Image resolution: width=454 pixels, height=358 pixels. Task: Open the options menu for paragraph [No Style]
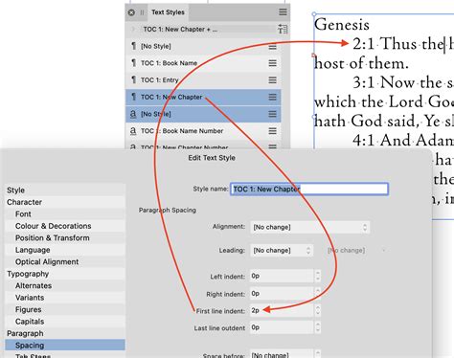(x=272, y=47)
